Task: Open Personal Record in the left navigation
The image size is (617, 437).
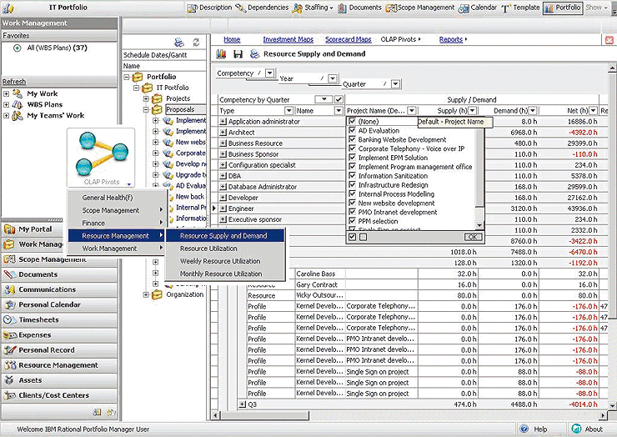Action: coord(60,350)
